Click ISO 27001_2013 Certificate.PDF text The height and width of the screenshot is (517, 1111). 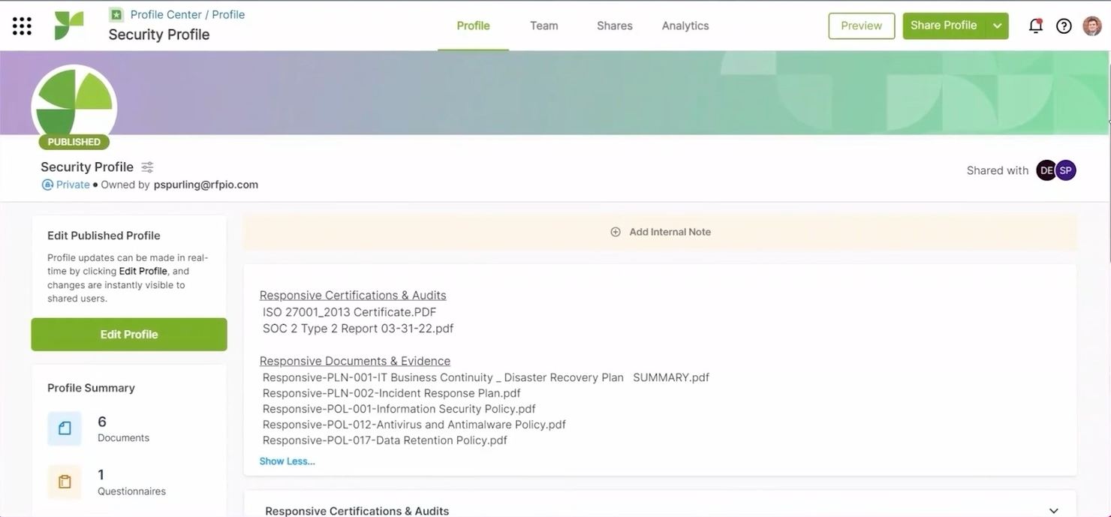point(349,311)
